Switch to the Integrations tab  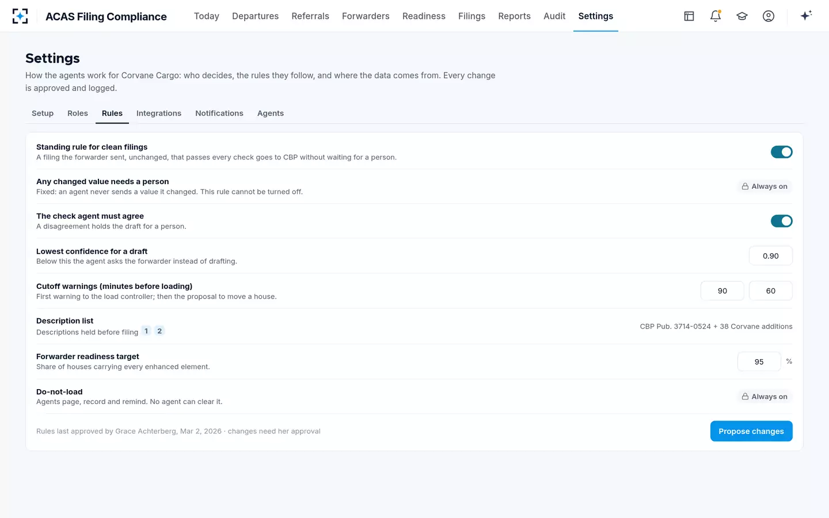(159, 113)
